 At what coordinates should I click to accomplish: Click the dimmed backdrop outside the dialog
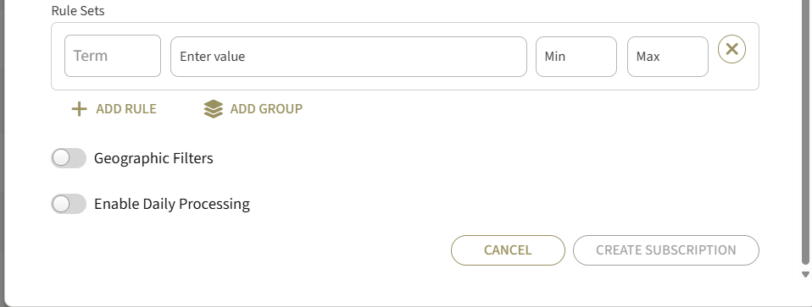(x=2, y=155)
